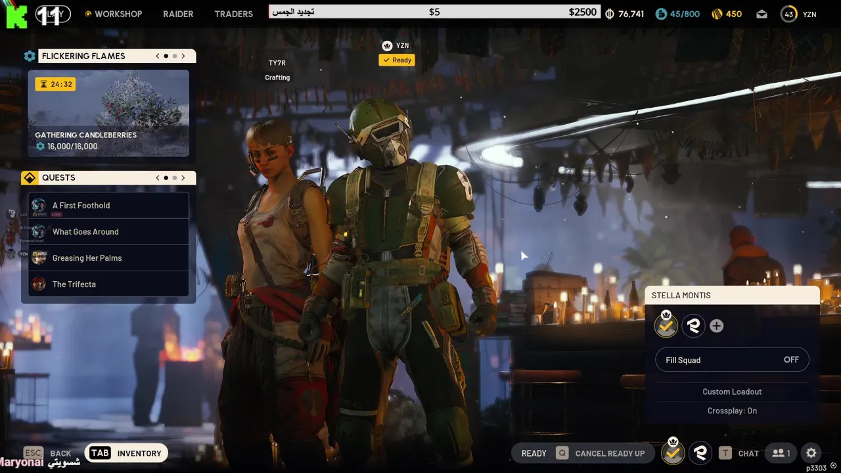Open the Gathering Candleberries event card
The image size is (841, 473).
coord(108,113)
